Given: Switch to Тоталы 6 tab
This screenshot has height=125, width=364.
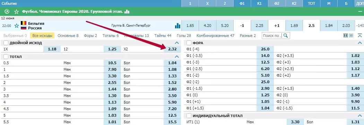Looking at the screenshot, I should (x=111, y=36).
